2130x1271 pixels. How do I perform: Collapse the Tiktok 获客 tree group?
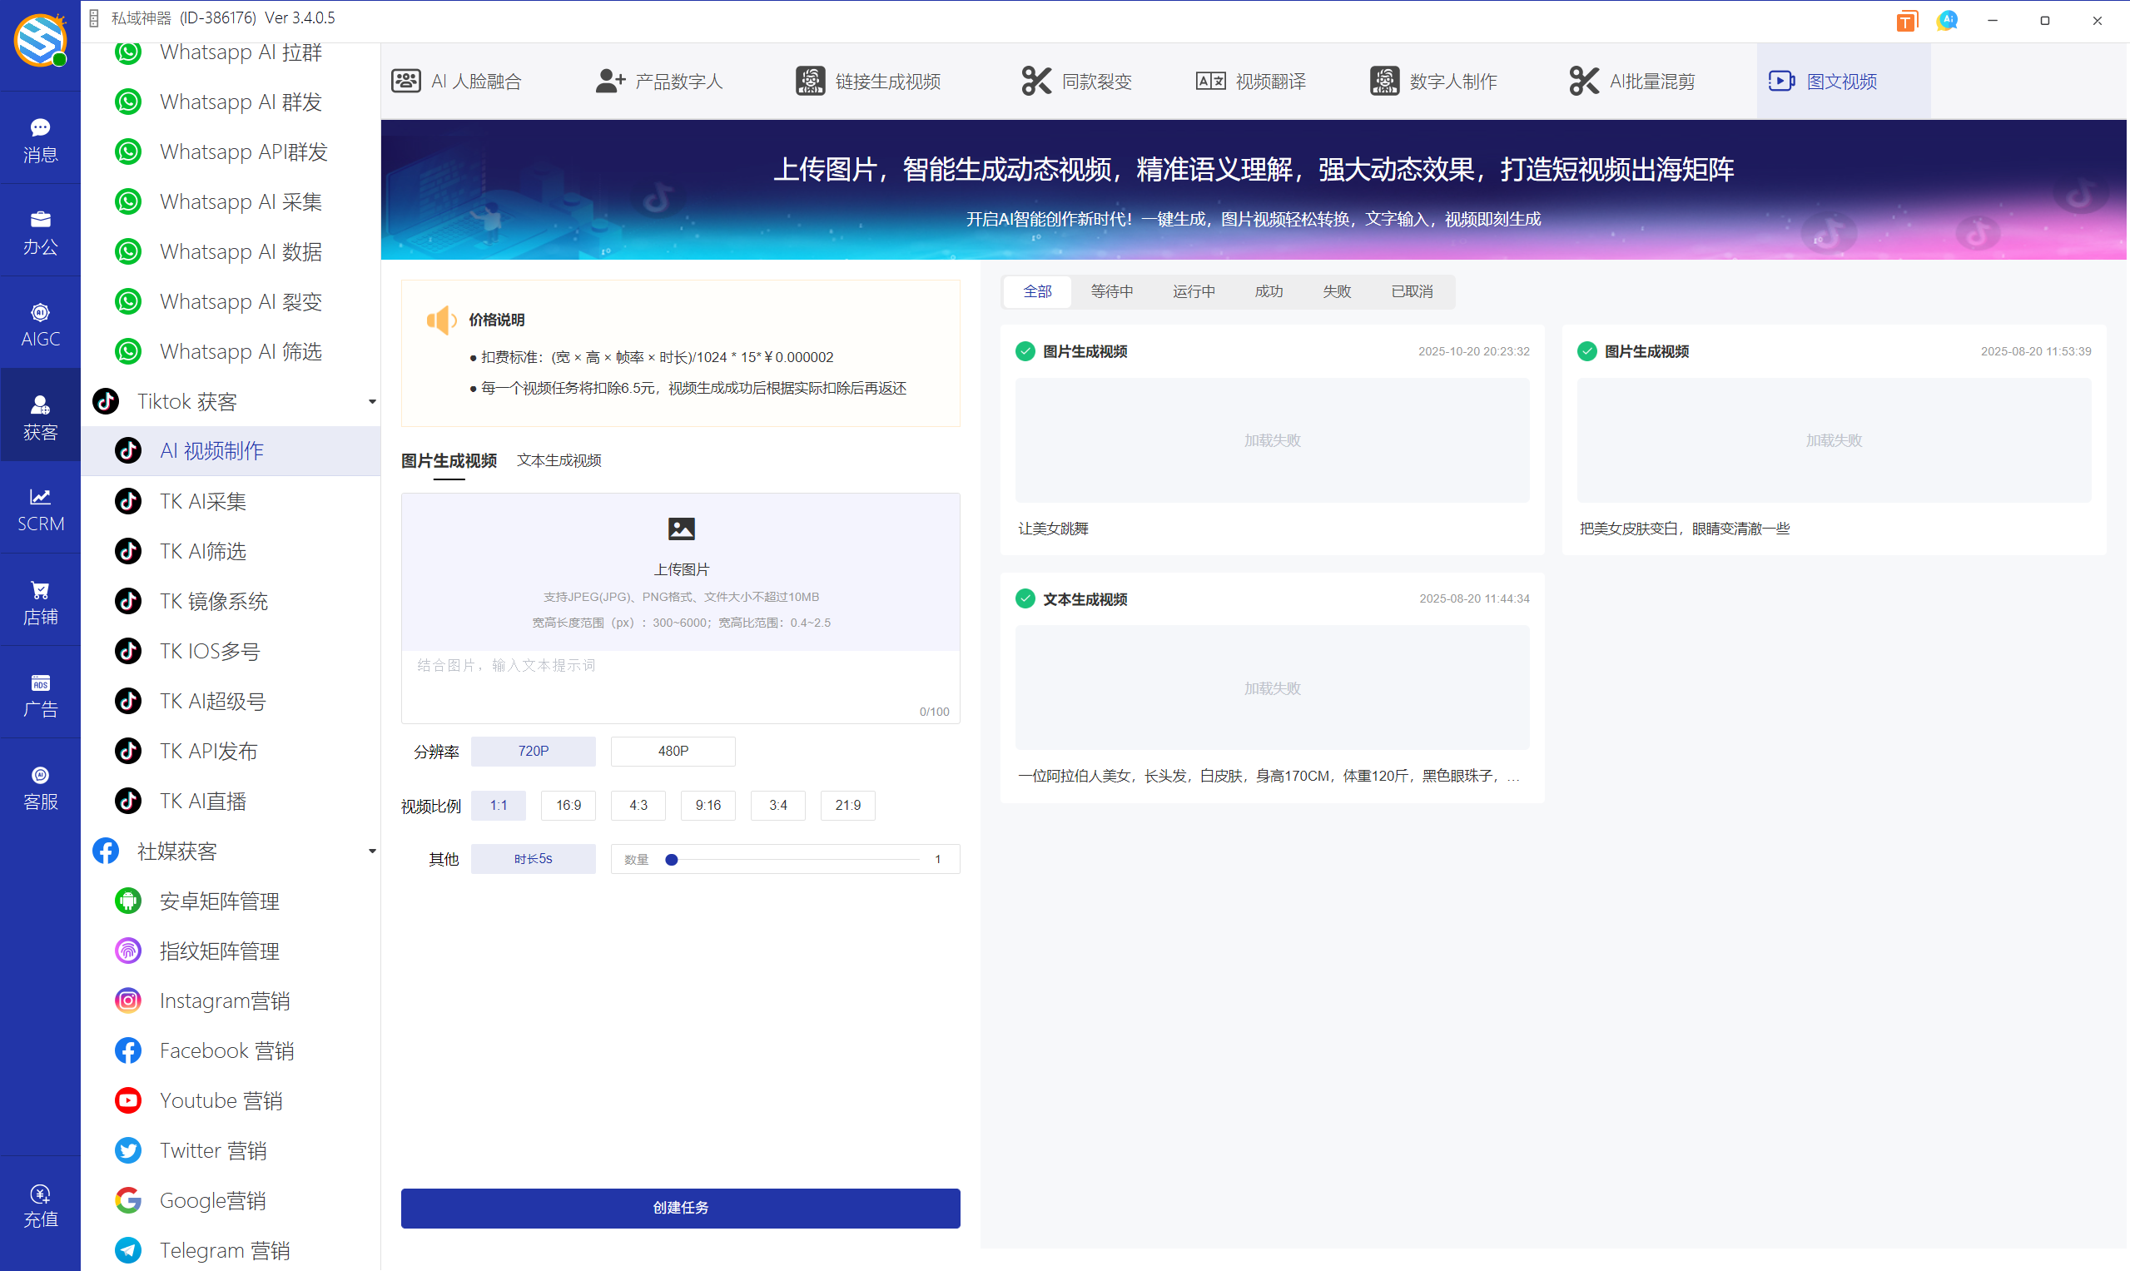coord(372,402)
